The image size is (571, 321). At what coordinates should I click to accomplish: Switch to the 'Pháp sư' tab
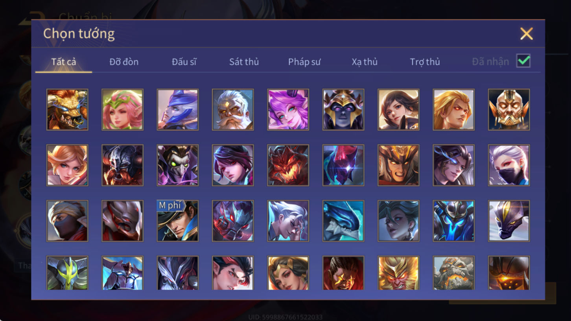(x=304, y=62)
